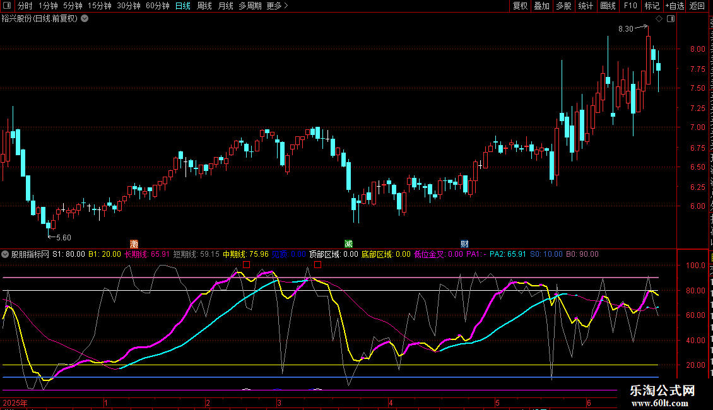713x410 pixels.
Task: Click the S1: 80.00 indicator value
Action: tap(69, 254)
